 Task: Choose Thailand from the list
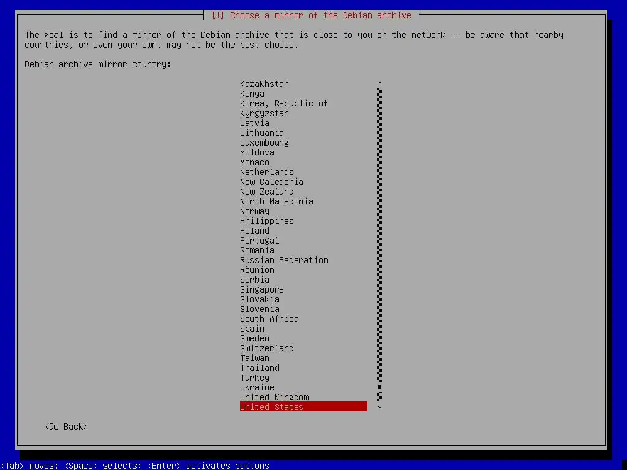pyautogui.click(x=259, y=368)
